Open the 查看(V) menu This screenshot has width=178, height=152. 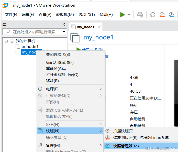45,15
